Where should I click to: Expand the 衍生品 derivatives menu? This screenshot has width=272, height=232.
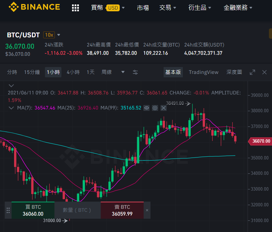click(x=200, y=8)
